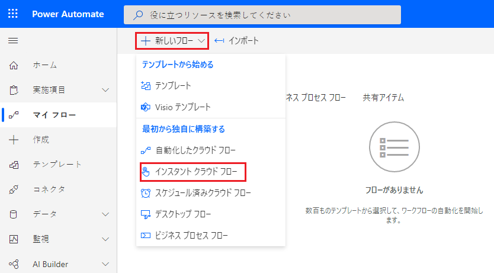Click the スケジュール済みクラウド フロー clock icon
The width and height of the screenshot is (494, 273).
pos(146,193)
